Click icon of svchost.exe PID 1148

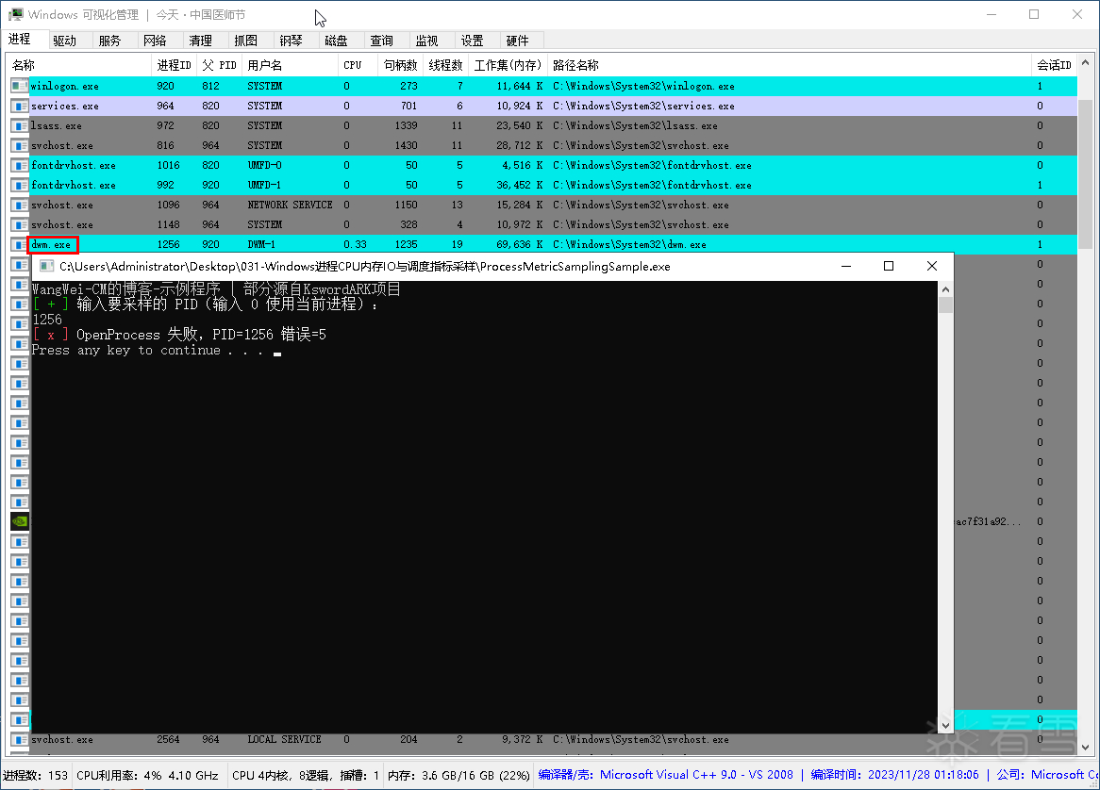(19, 225)
